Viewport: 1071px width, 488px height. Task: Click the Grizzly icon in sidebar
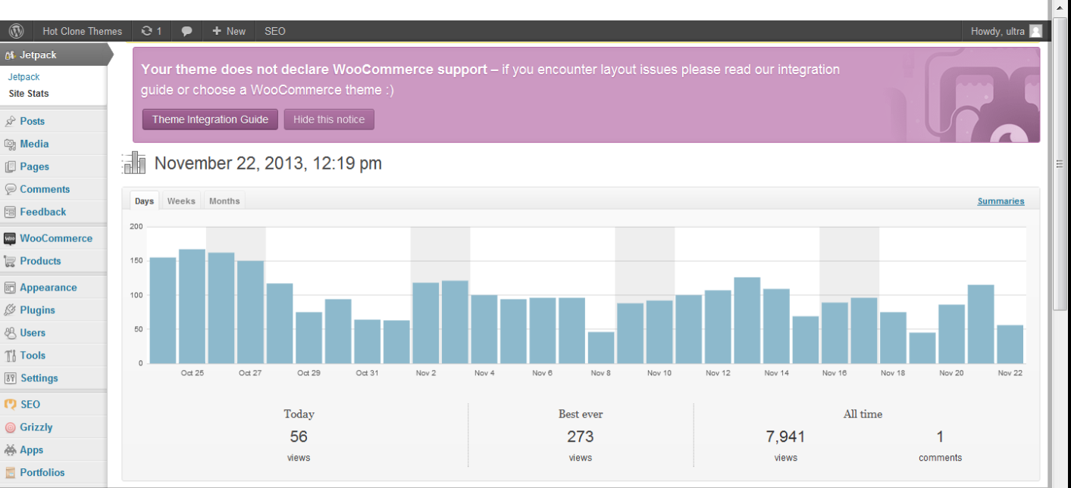click(x=10, y=427)
